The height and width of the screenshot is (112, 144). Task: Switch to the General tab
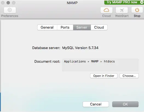pos(47,27)
